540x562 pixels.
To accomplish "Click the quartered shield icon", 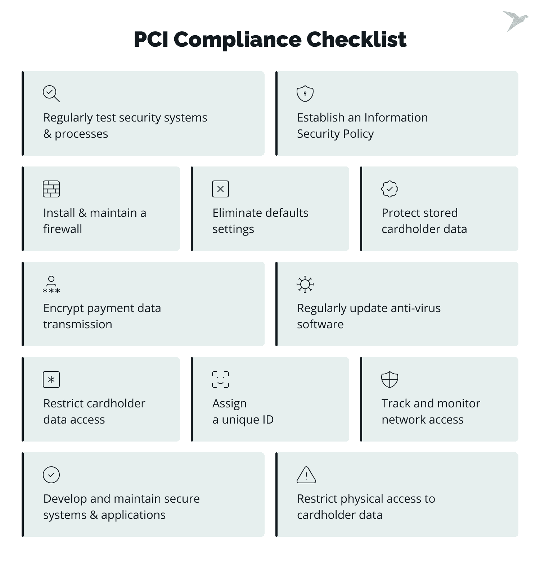I will [390, 379].
